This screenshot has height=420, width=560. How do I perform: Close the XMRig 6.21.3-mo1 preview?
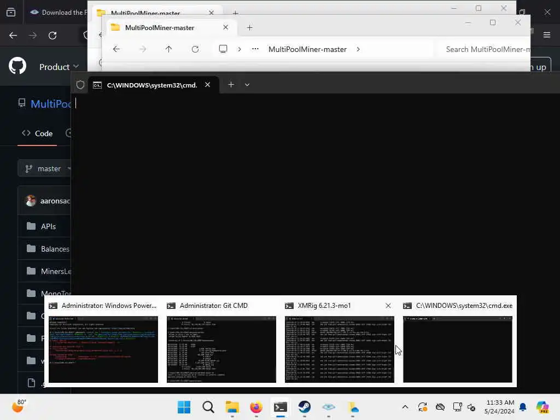point(388,306)
